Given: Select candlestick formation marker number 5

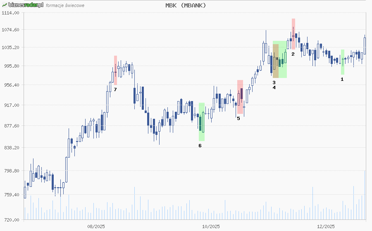Looking at the screenshot, I should click(238, 118).
